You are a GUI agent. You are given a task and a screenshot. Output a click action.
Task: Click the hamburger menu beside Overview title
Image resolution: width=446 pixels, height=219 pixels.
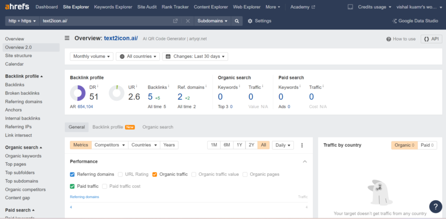click(x=67, y=38)
